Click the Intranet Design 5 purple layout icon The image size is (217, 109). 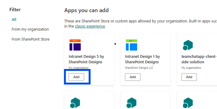pyautogui.click(x=75, y=45)
